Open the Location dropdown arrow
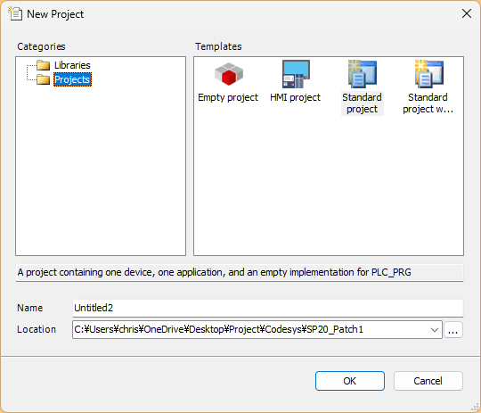This screenshot has width=481, height=413. [x=435, y=330]
